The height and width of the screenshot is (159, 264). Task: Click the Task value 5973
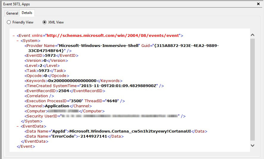coord(44,71)
